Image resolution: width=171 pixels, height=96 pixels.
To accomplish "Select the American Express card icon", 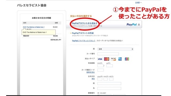I will pos(120,59).
